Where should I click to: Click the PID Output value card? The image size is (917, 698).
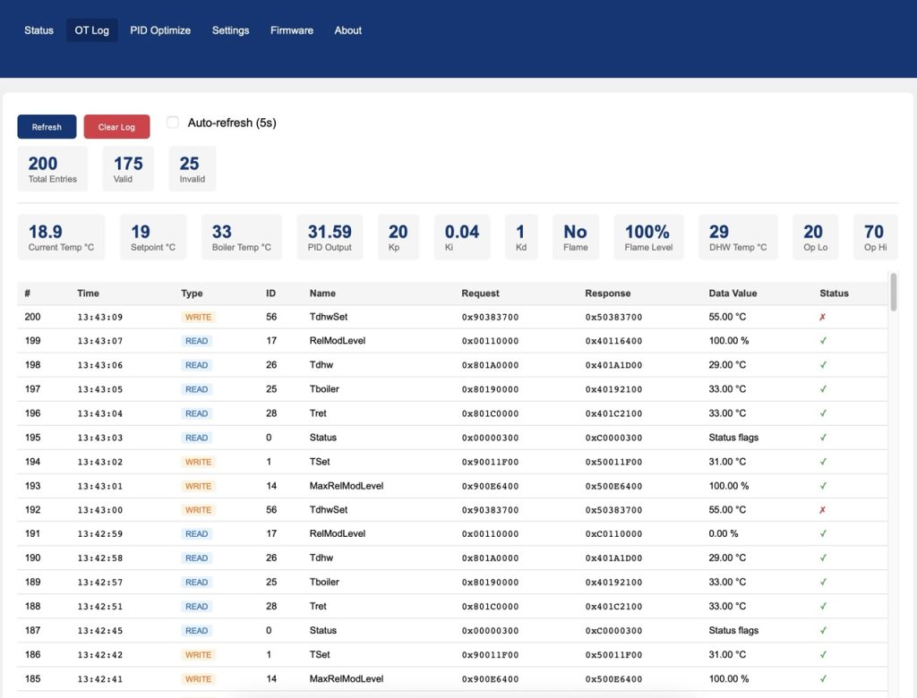[330, 237]
